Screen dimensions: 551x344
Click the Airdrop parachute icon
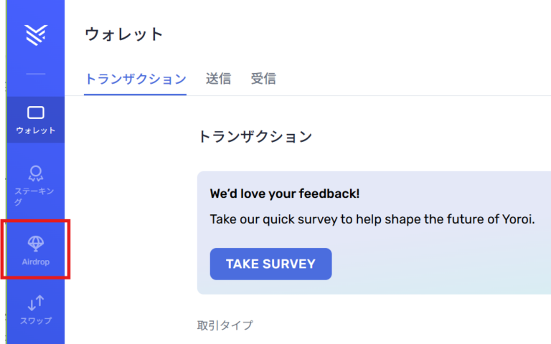click(35, 243)
